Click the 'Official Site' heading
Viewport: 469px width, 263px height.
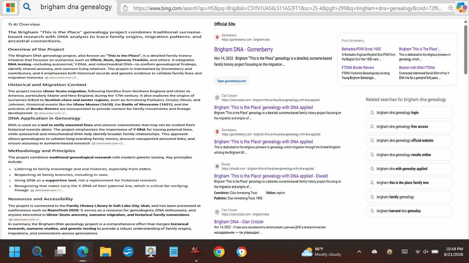225,24
